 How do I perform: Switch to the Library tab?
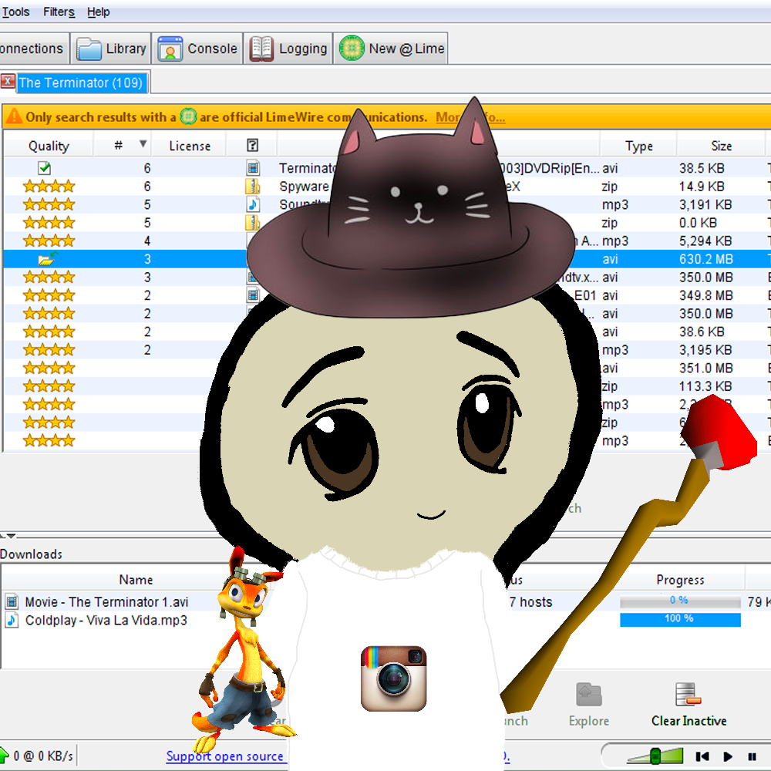click(x=110, y=49)
